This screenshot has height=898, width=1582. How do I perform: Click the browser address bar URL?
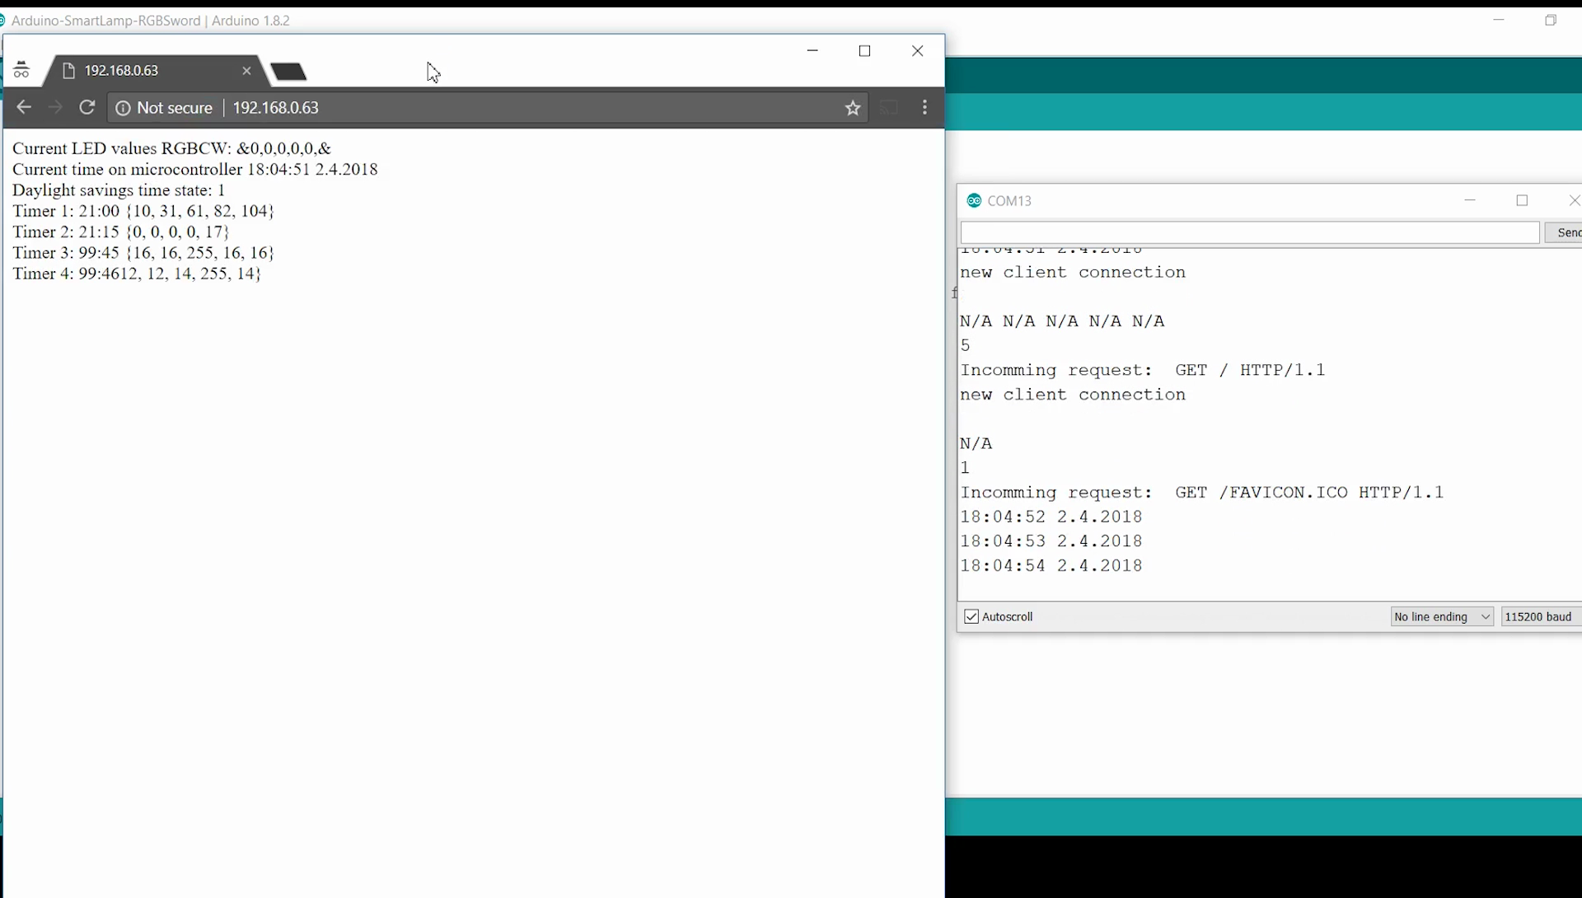276,108
